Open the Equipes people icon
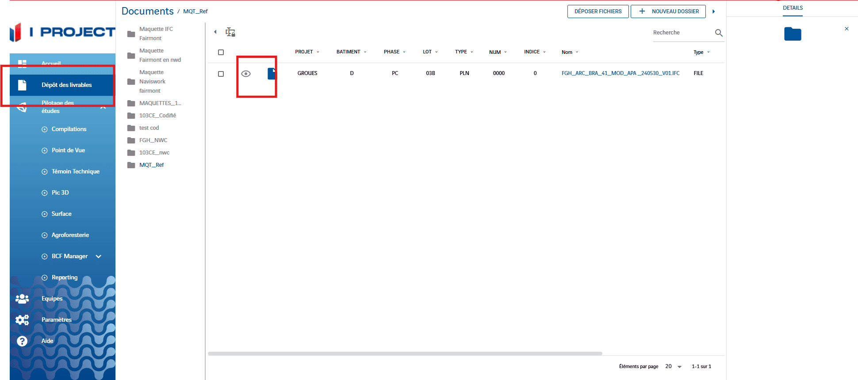The height and width of the screenshot is (380, 858). (22, 299)
